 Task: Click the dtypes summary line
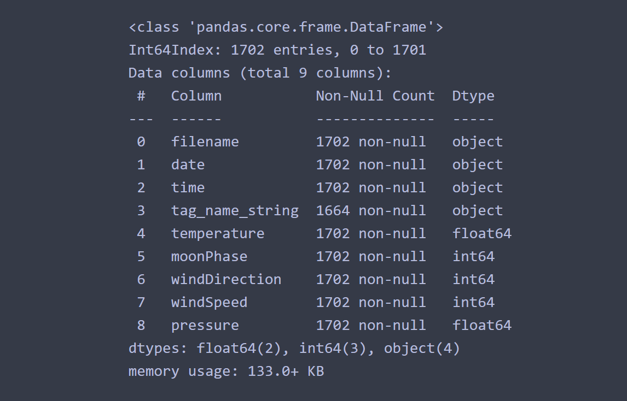[294, 349]
